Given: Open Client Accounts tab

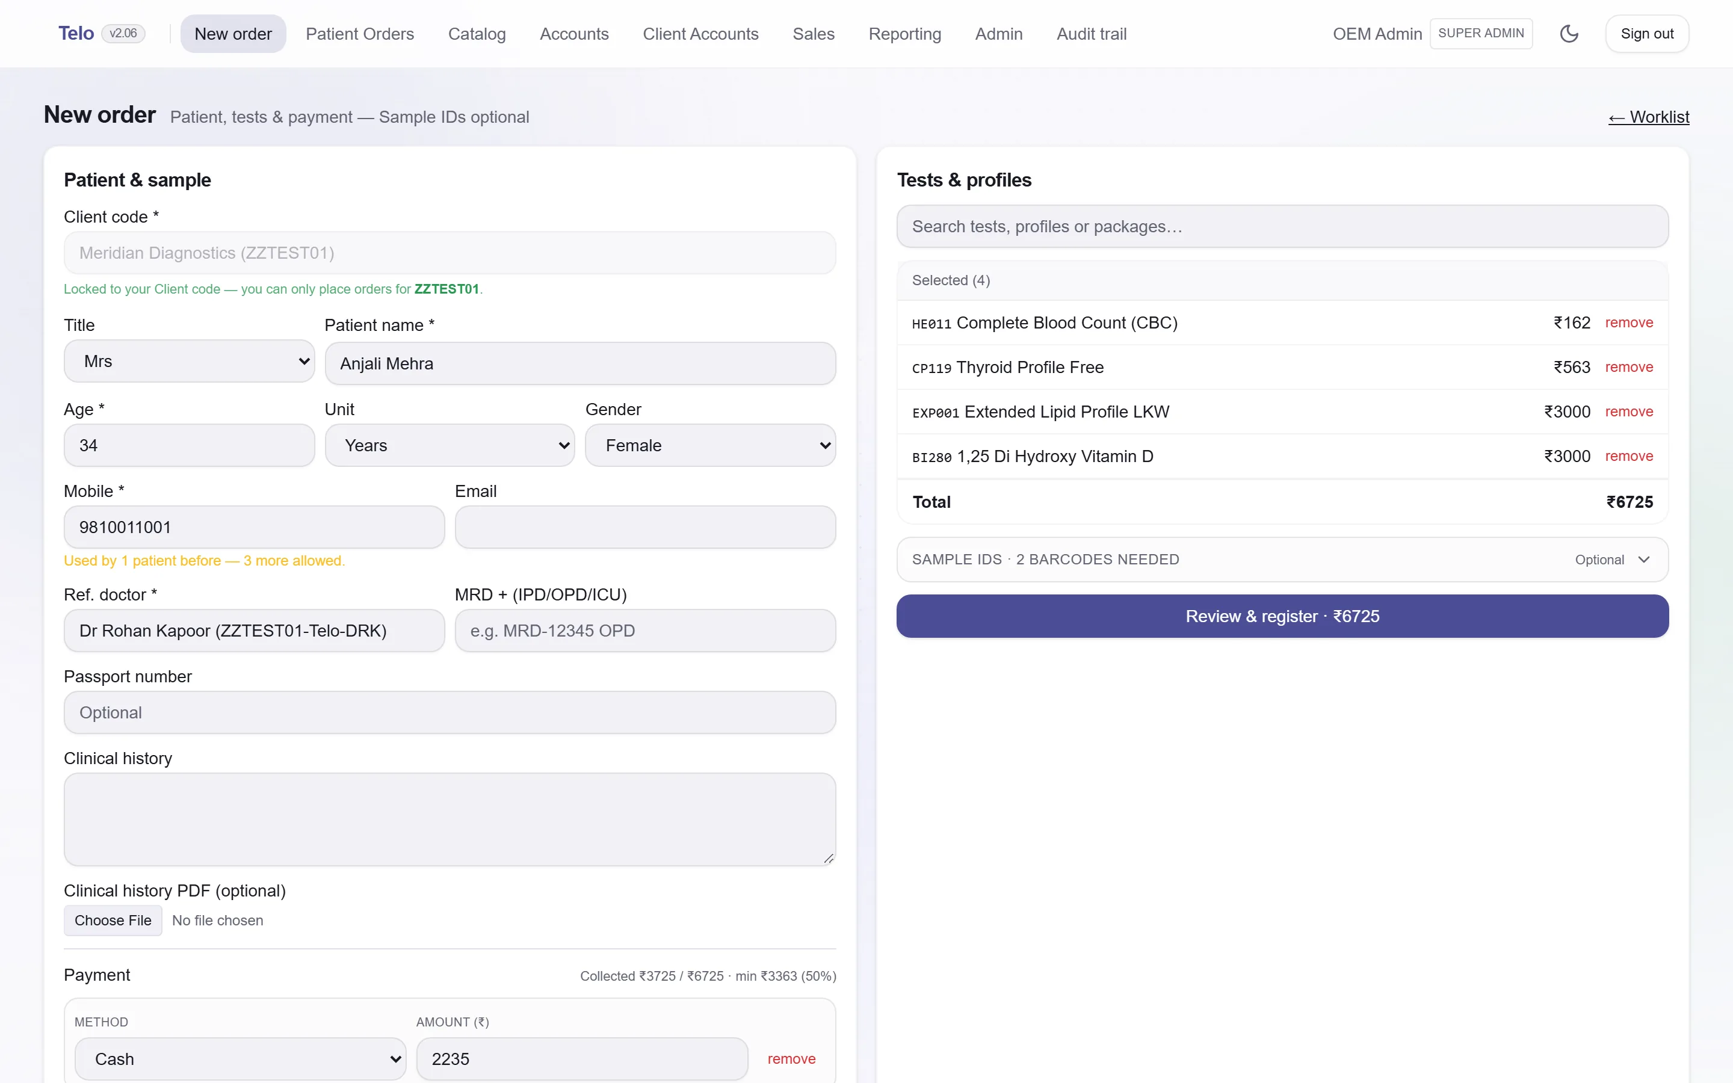Looking at the screenshot, I should (700, 34).
